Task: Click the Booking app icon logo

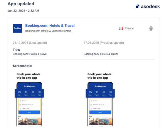Action: coord(17,28)
